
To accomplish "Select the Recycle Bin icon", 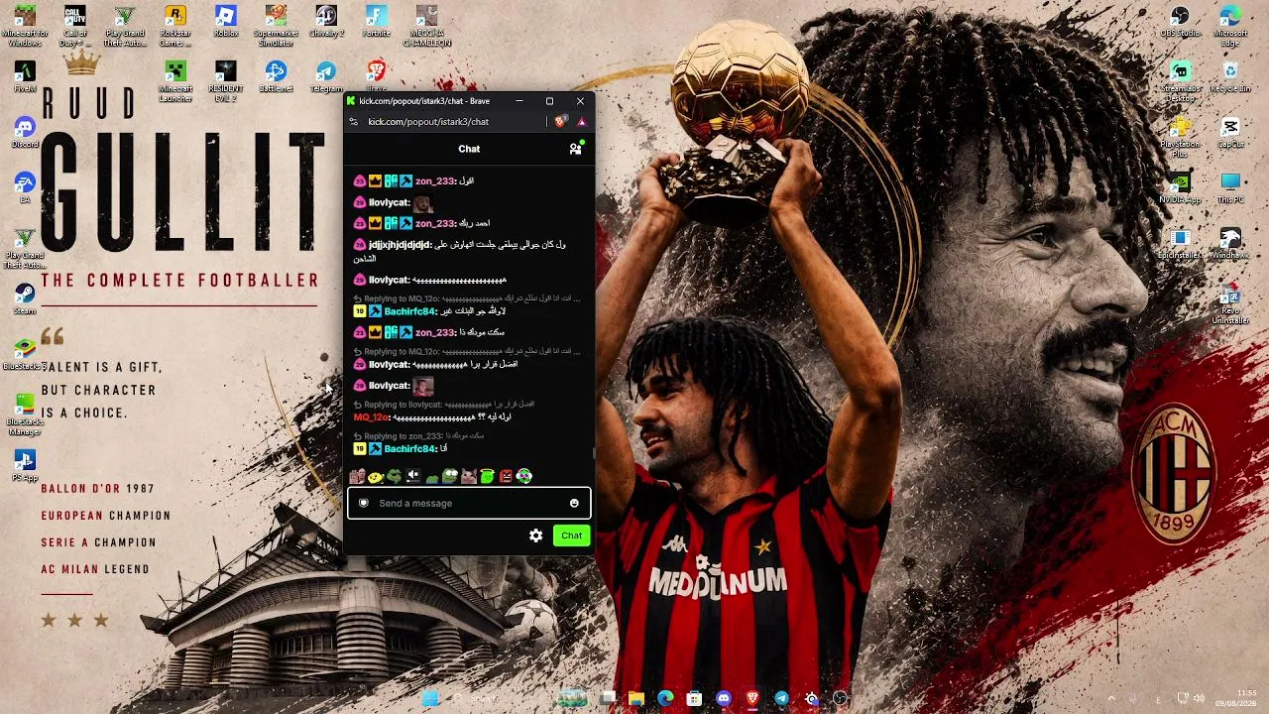I will (1230, 76).
